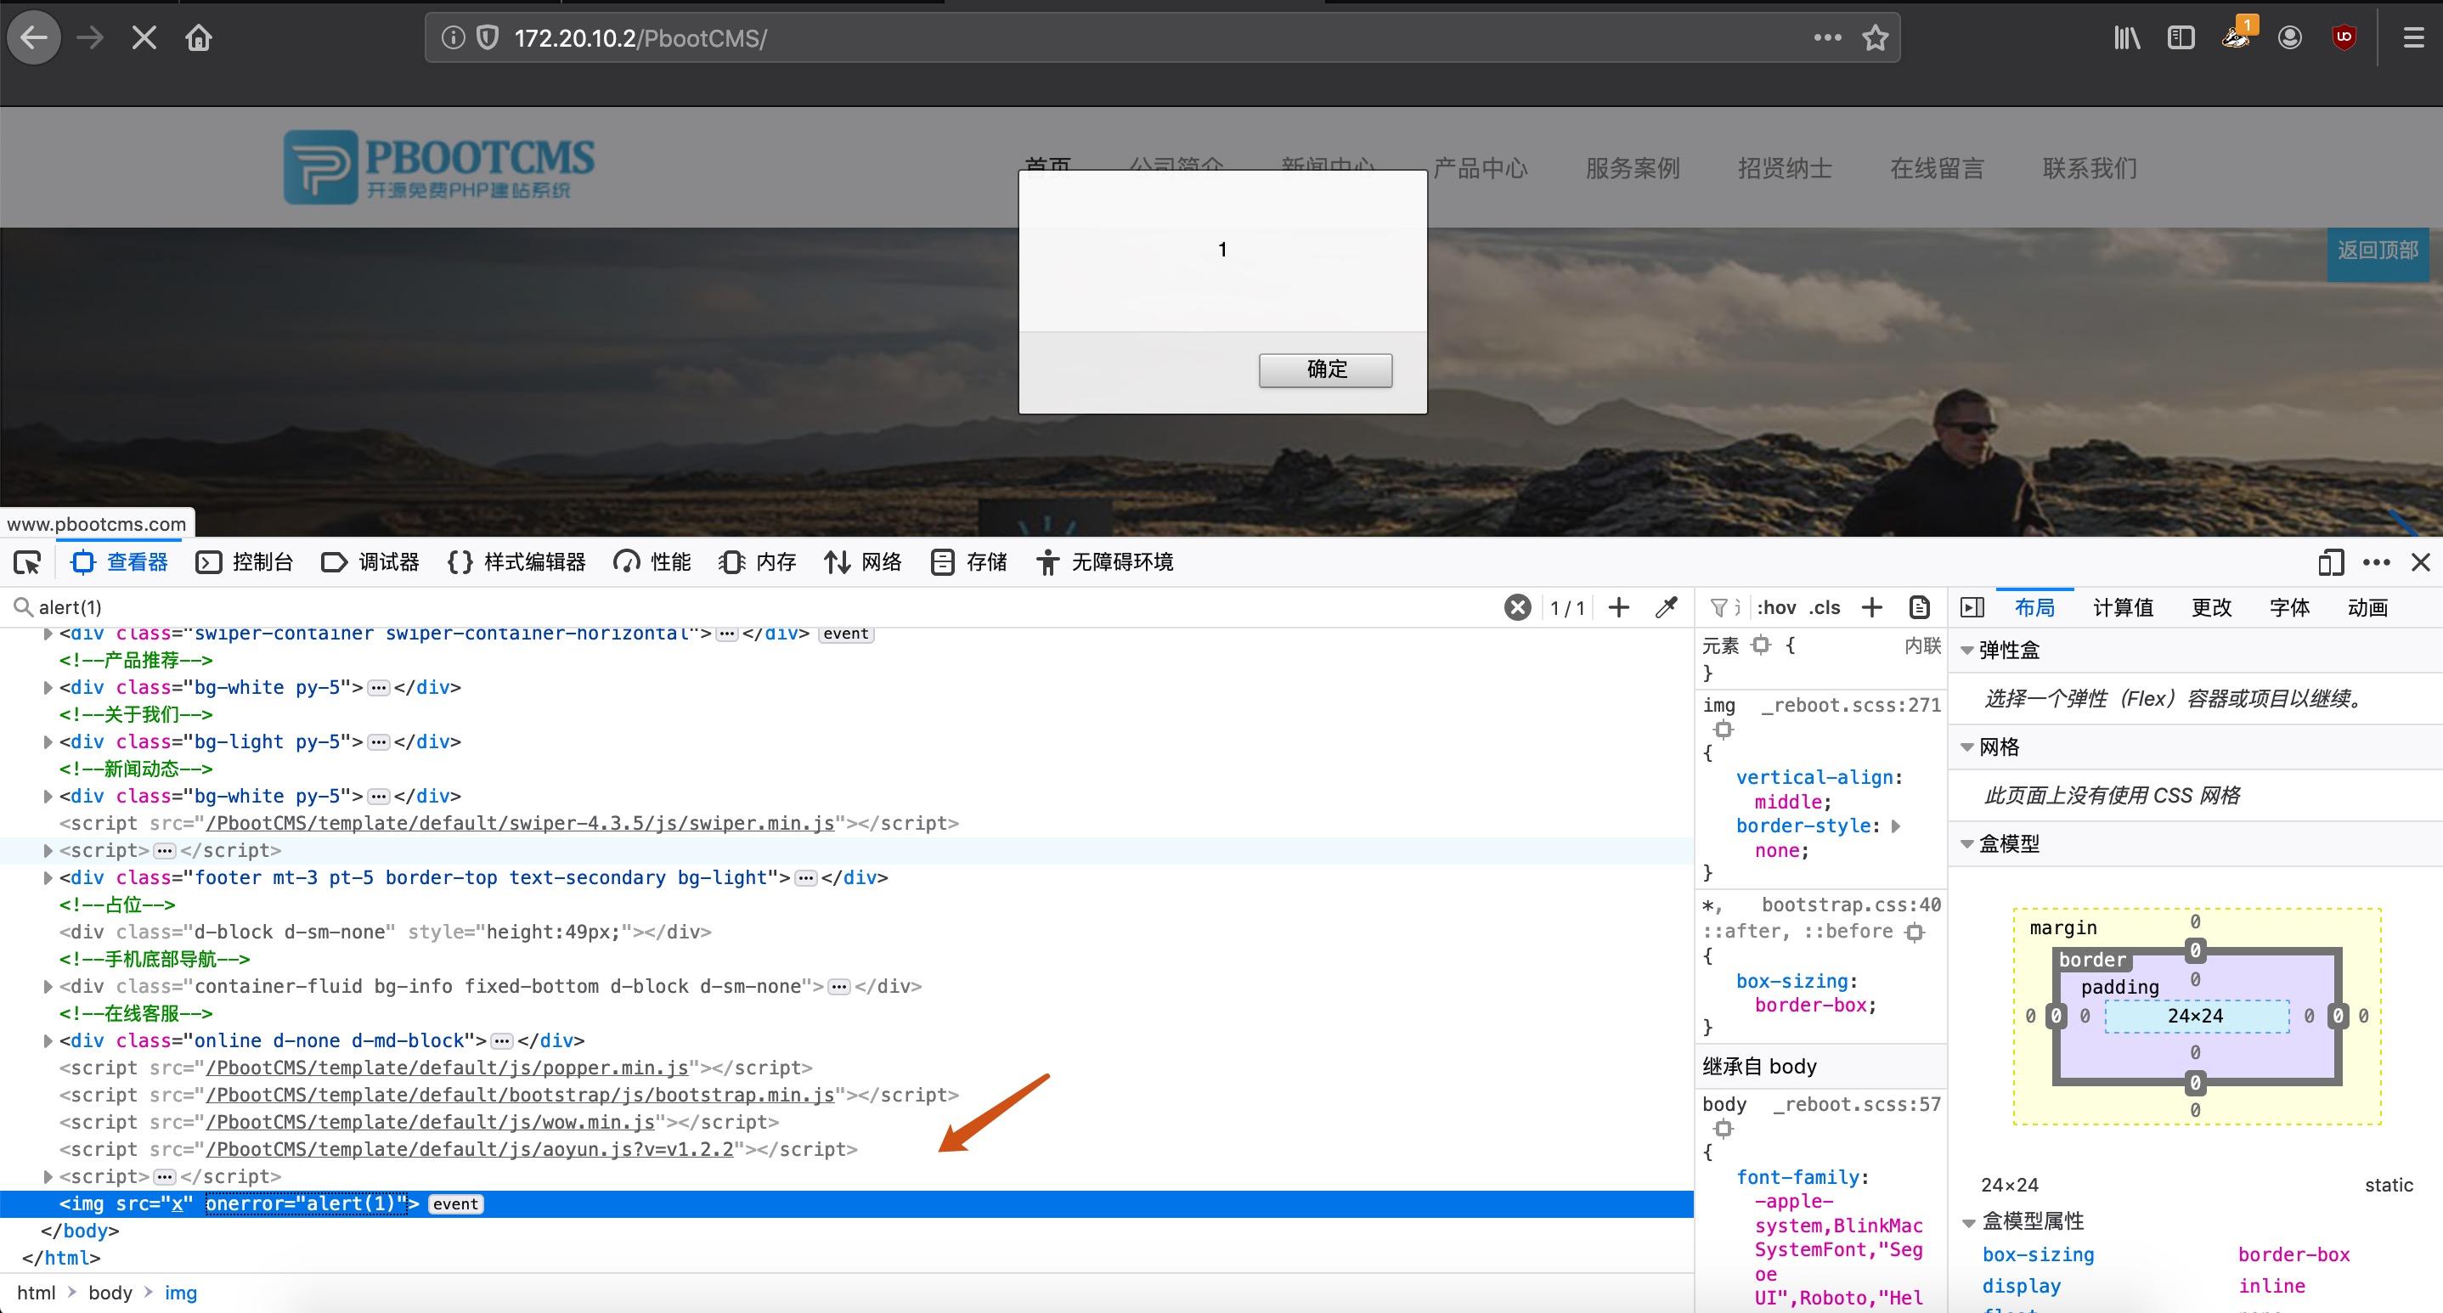Viewport: 2443px width, 1313px height.
Task: Collapse the 弹性盒 section
Action: point(1967,650)
